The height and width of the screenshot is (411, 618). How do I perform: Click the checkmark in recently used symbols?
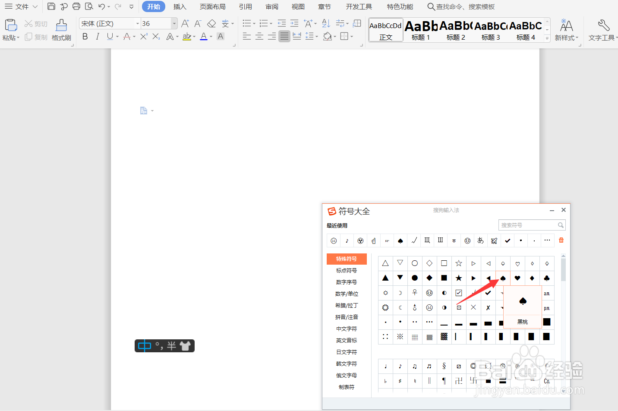click(x=508, y=240)
